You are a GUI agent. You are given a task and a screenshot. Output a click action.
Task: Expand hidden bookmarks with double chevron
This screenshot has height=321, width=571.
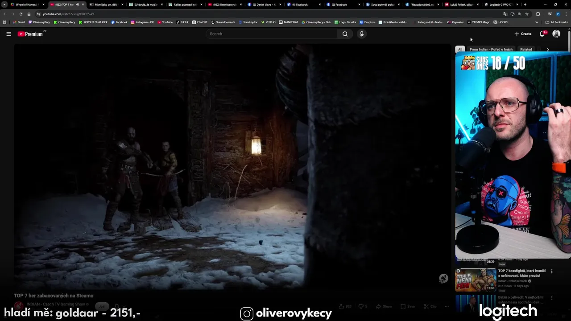click(x=538, y=22)
